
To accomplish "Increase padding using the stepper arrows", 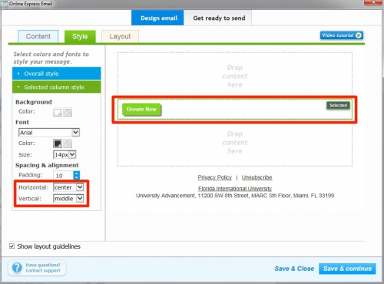I will click(76, 173).
